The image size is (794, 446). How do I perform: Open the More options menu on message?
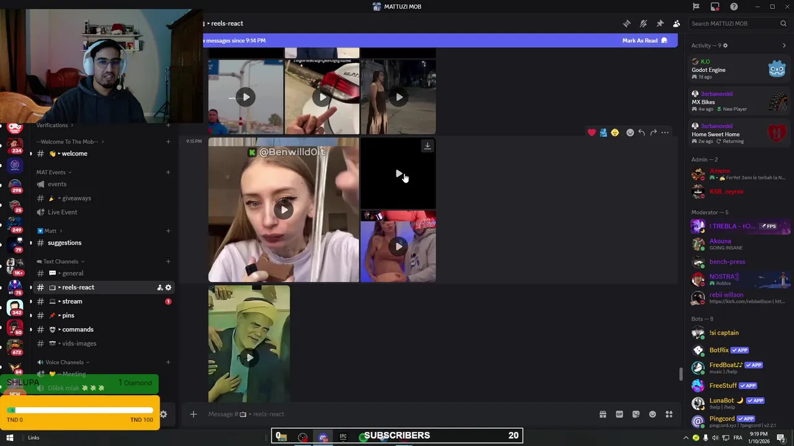click(665, 133)
